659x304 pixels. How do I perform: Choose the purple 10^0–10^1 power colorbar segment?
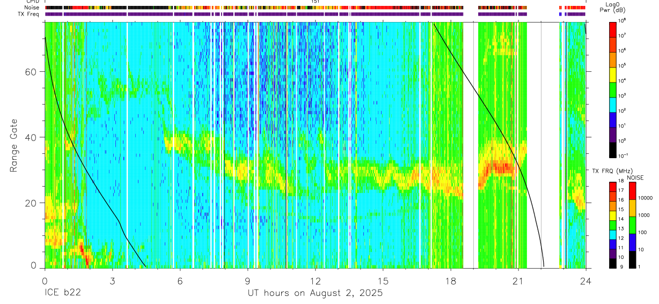coord(612,134)
